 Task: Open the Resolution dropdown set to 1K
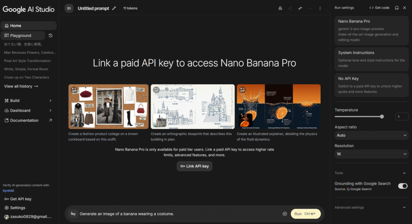click(x=371, y=154)
